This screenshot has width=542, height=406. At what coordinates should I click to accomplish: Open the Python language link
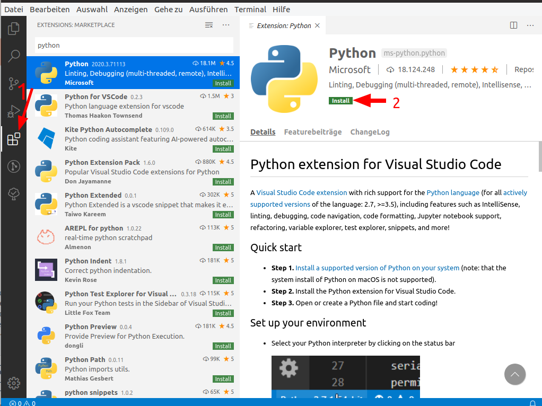click(453, 192)
